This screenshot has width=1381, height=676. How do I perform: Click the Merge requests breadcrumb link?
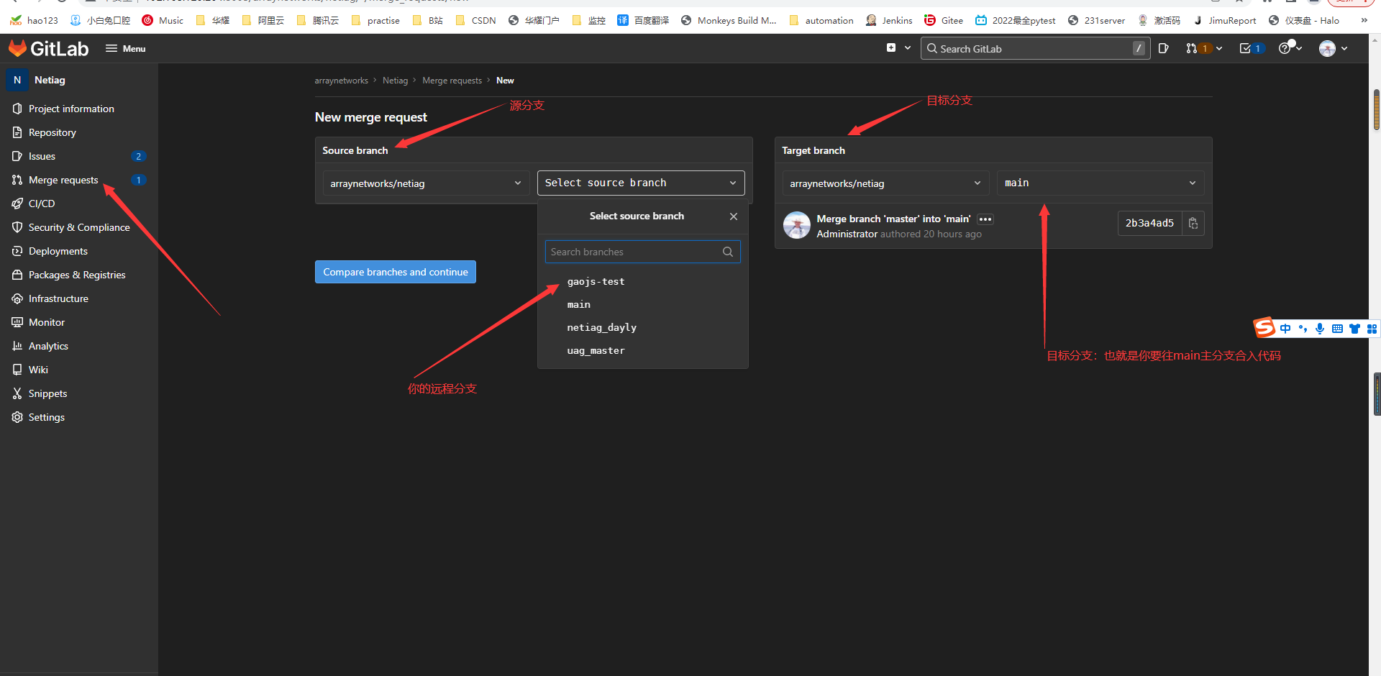[452, 81]
